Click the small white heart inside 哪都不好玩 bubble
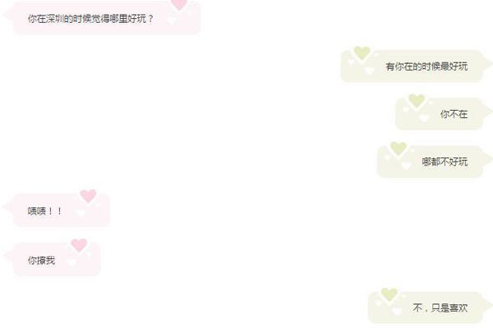 coord(406,166)
